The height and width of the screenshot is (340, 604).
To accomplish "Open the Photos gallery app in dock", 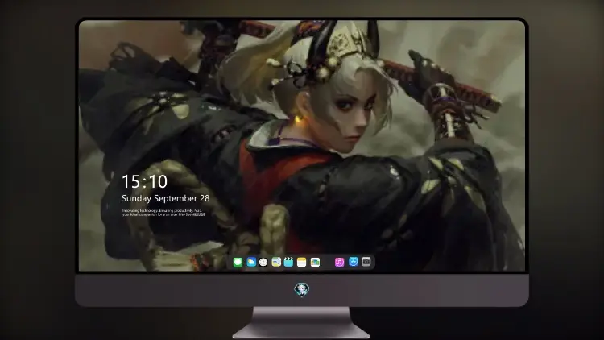I will click(315, 262).
